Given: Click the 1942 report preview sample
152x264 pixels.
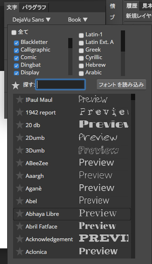Looking at the screenshot, I should [x=104, y=112].
